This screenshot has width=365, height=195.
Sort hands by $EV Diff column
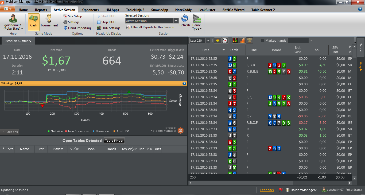(x=335, y=50)
